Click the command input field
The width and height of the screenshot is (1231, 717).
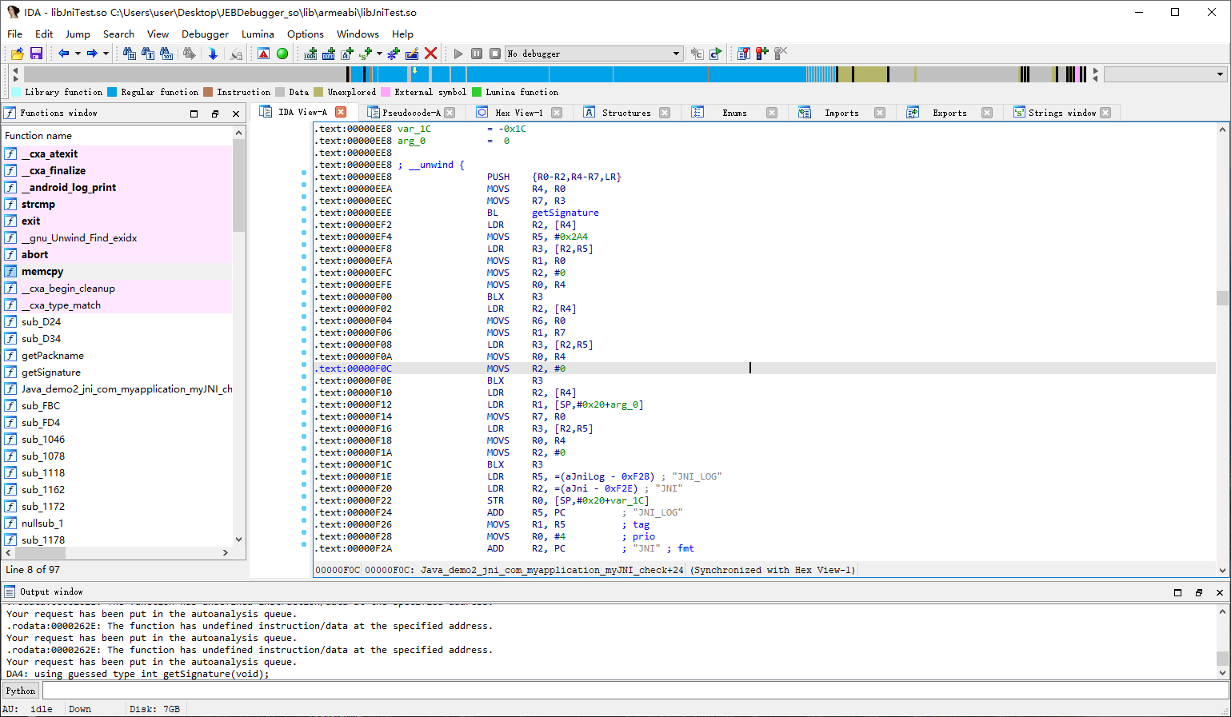pos(634,691)
